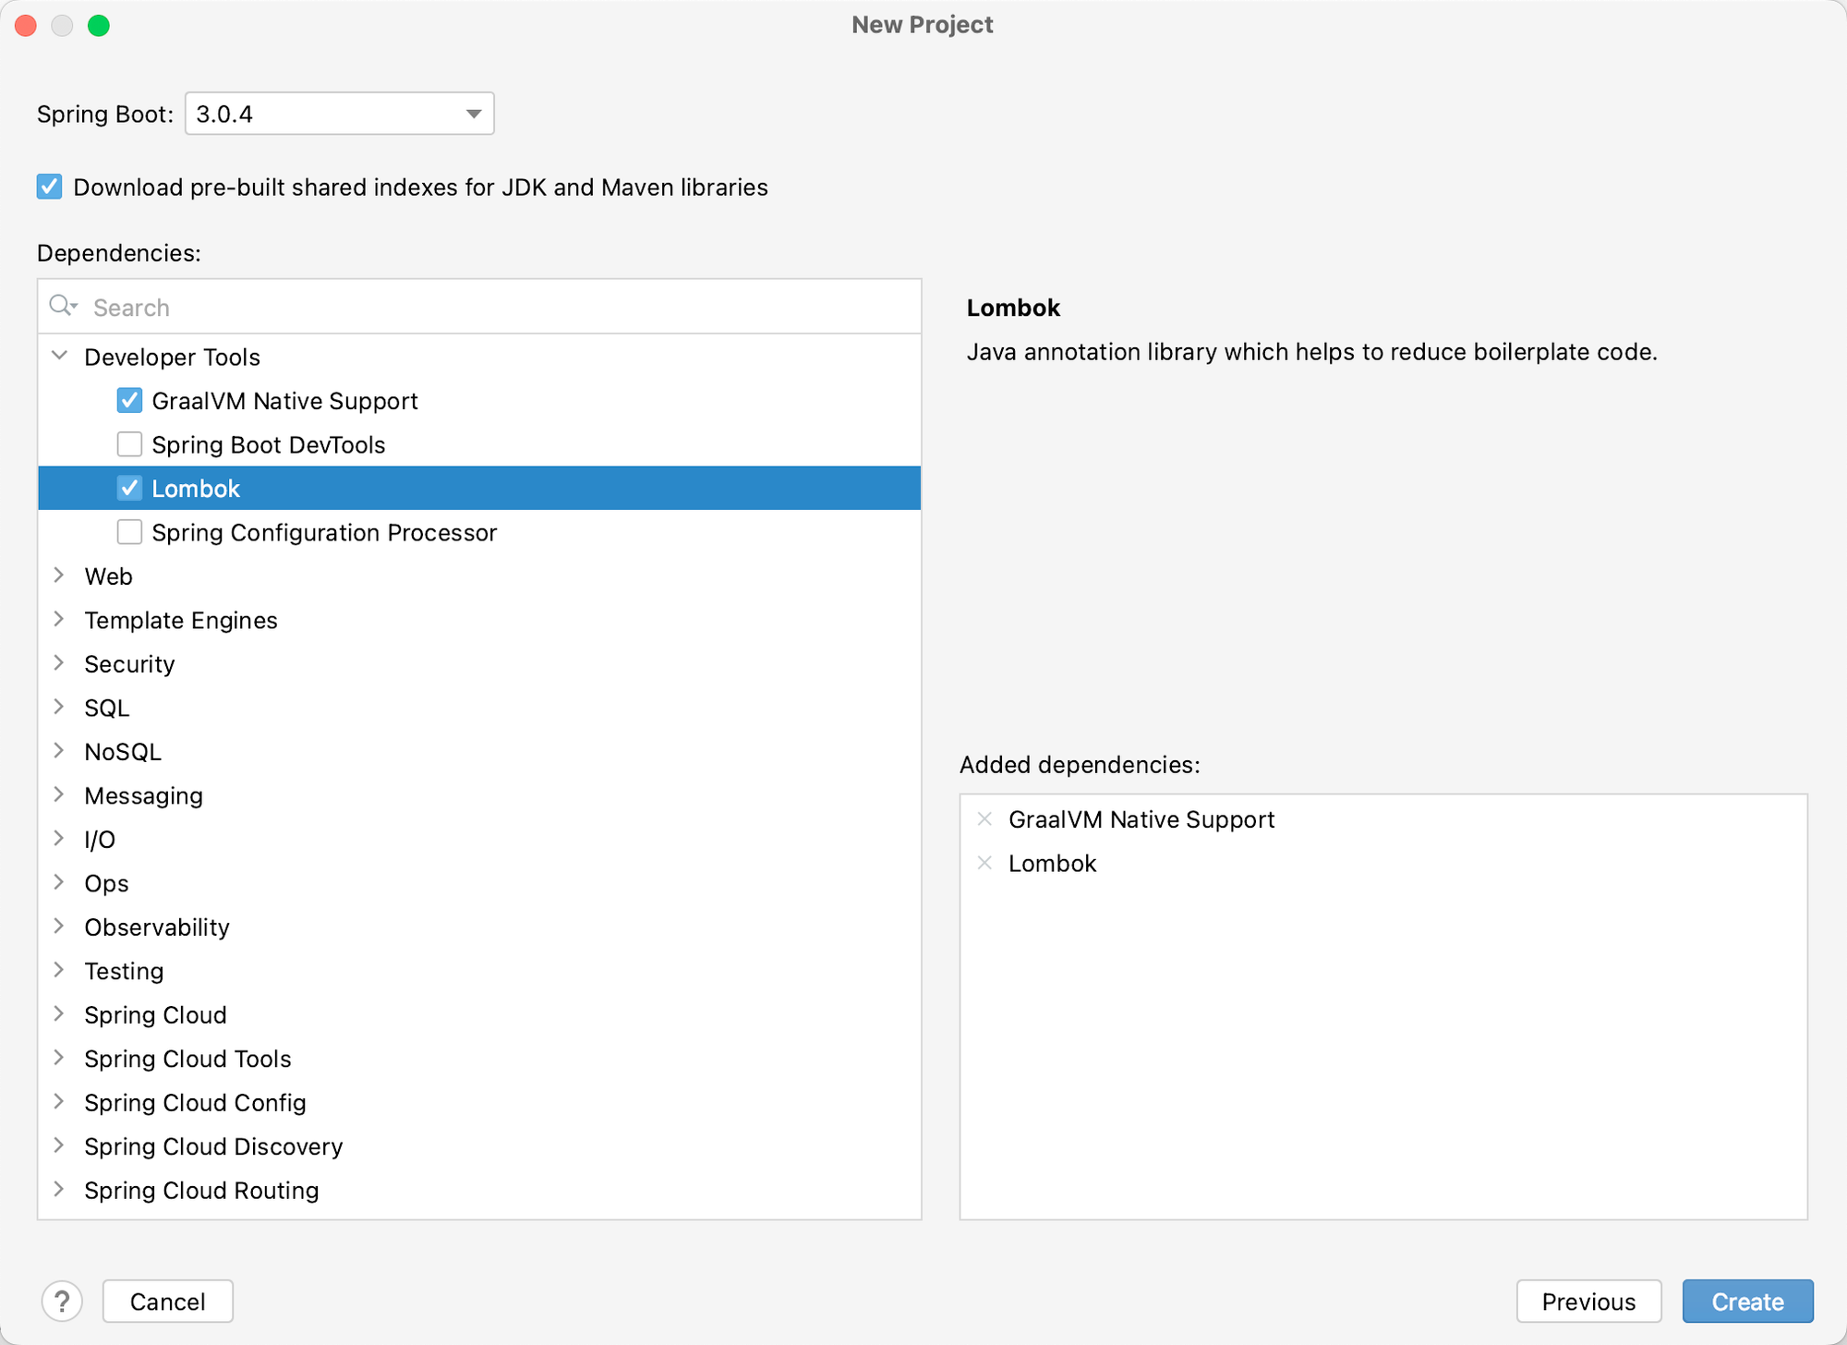Click the Create button

click(x=1747, y=1301)
